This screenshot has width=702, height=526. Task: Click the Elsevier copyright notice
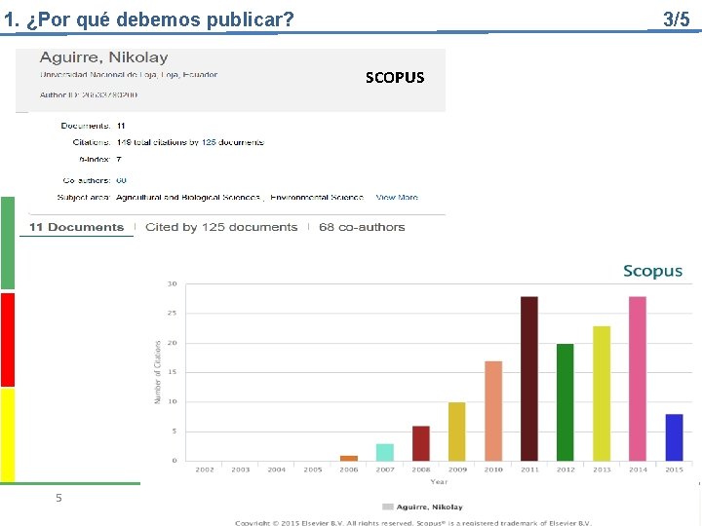[413, 522]
